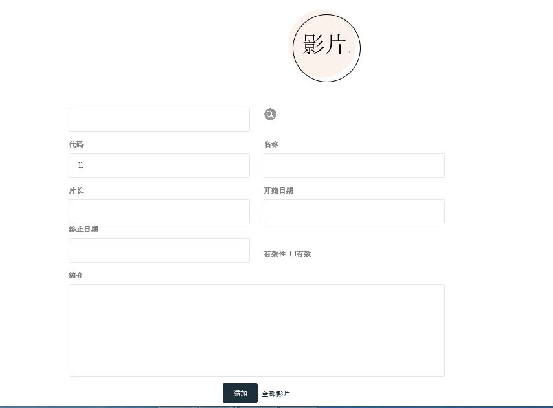Click the 名称 input field

[354, 166]
